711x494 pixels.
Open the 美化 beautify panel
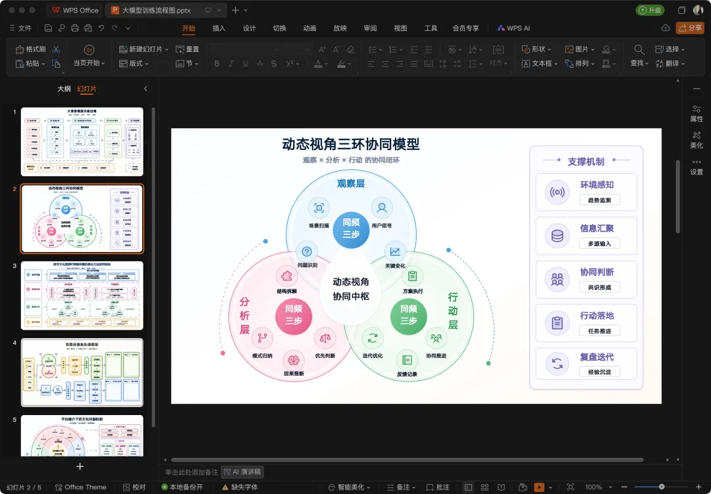pos(697,140)
